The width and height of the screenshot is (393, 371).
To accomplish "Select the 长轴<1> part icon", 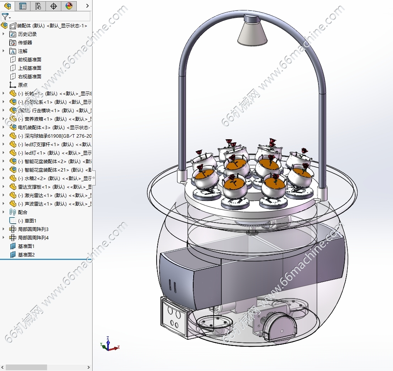I will tap(13, 93).
